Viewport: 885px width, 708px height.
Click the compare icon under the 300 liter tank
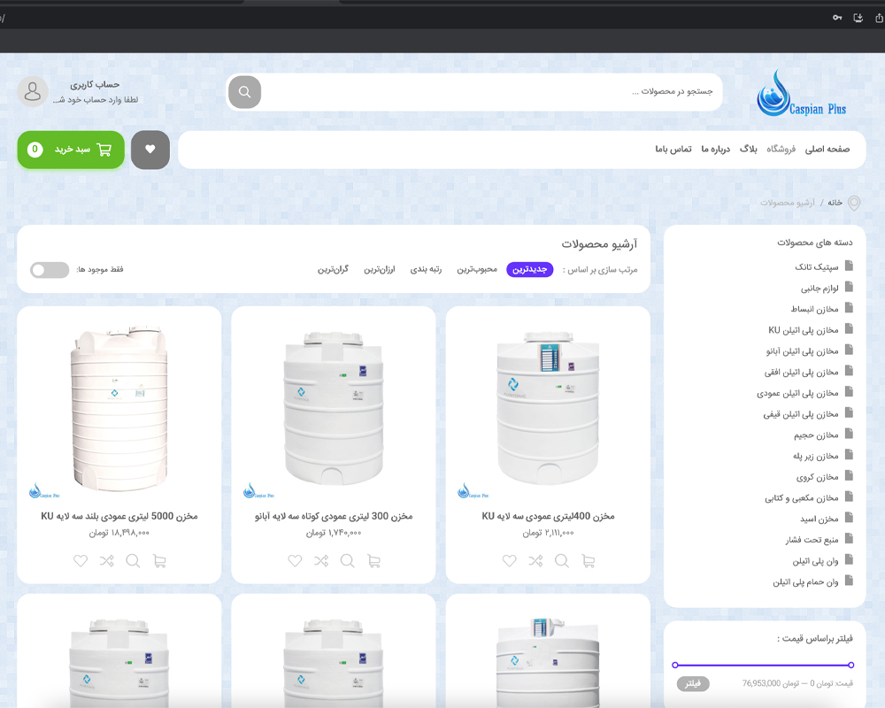point(320,560)
